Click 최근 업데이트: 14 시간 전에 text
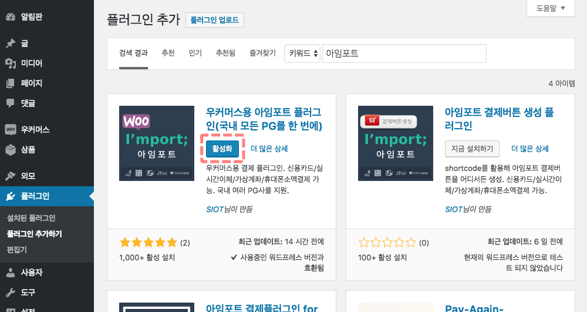 [x=281, y=241]
